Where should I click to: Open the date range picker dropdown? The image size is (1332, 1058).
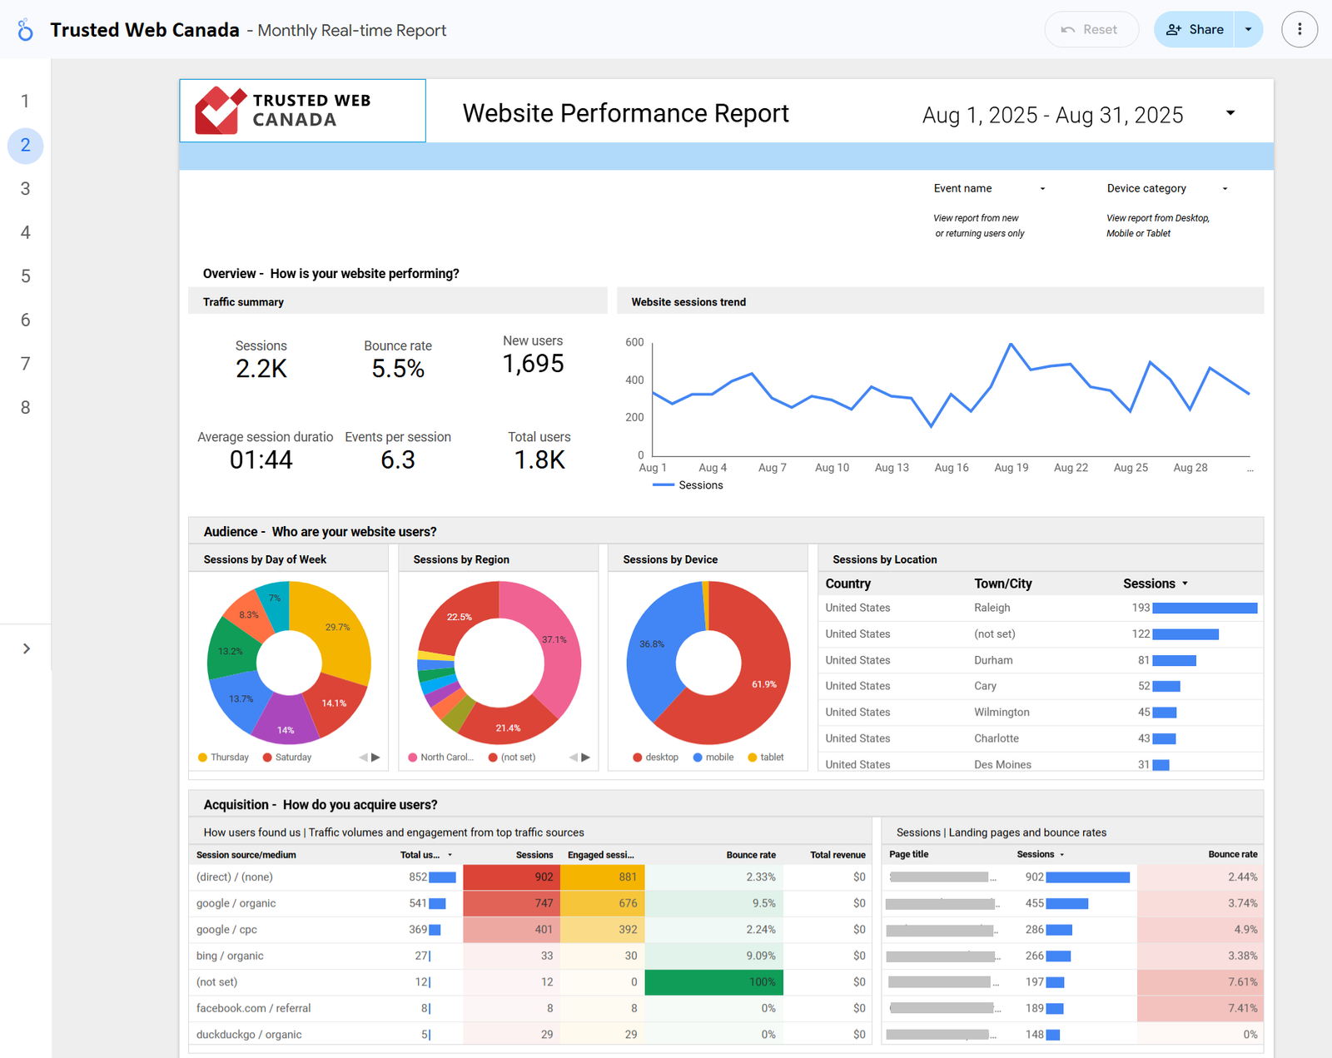coord(1230,113)
